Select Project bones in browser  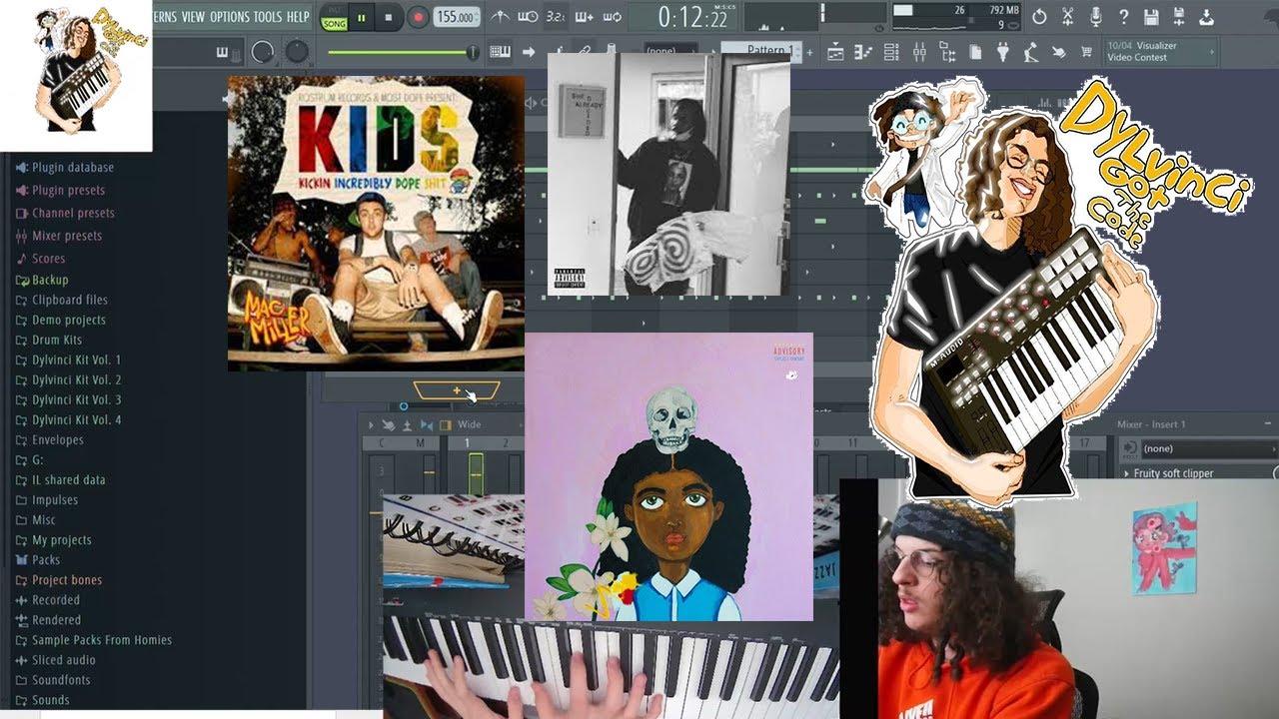point(66,579)
